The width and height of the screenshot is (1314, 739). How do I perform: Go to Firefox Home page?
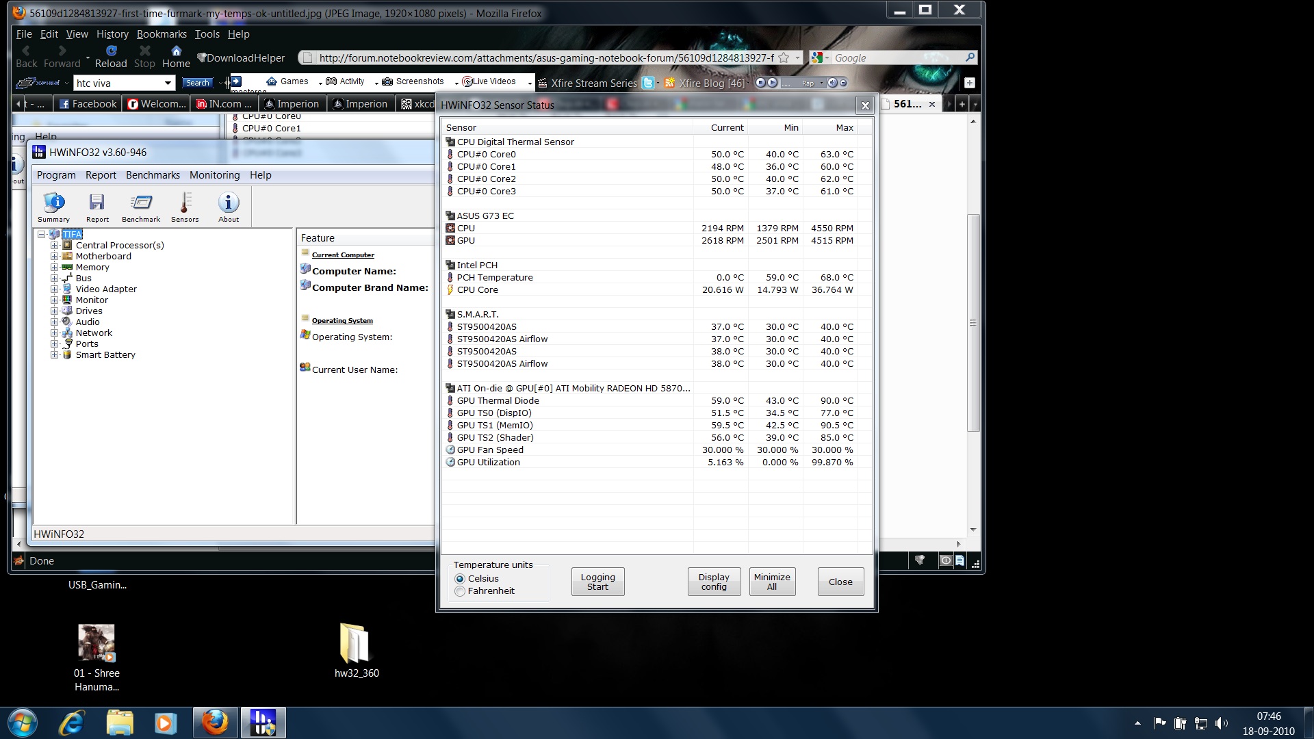click(176, 57)
